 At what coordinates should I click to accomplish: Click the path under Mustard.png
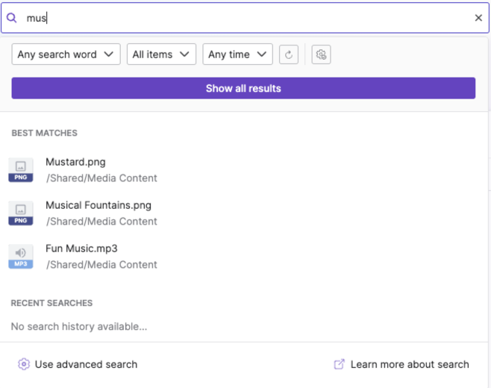click(x=101, y=178)
